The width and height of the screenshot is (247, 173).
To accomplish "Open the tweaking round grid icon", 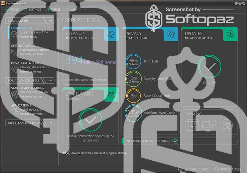I will [227, 125].
